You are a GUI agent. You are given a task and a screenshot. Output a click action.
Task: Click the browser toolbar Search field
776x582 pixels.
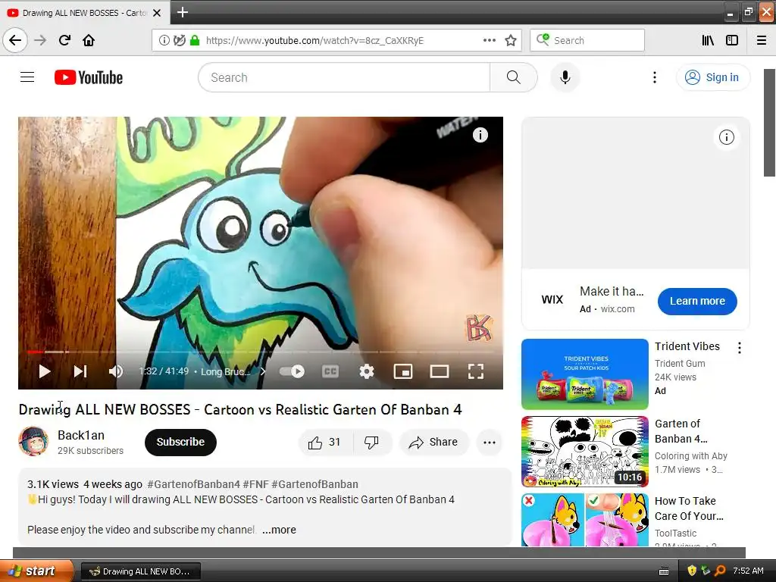coord(587,40)
